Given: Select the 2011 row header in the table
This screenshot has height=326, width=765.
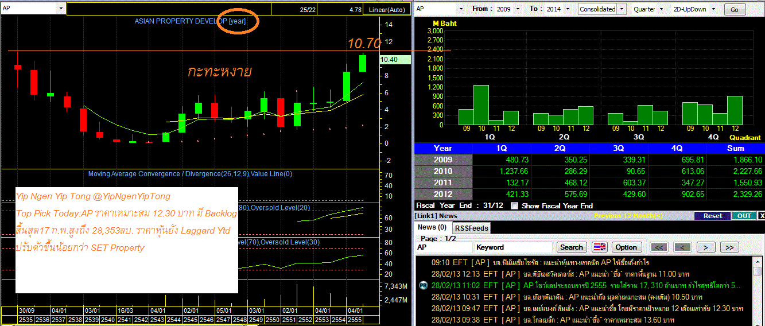Looking at the screenshot, I should (x=443, y=183).
